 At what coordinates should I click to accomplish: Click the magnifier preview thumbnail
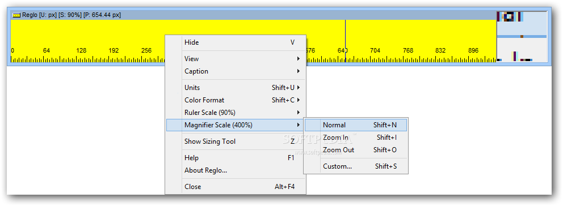point(522,36)
